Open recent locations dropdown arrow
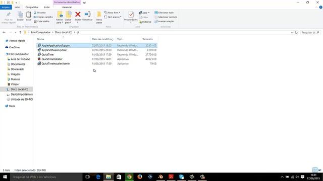Screen dimensions: 323x181 16,32
